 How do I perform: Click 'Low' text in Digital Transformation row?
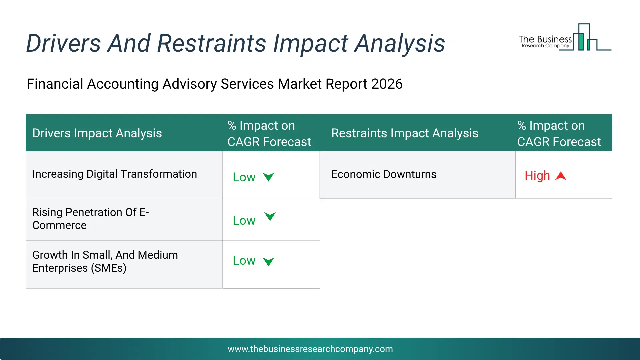244,177
